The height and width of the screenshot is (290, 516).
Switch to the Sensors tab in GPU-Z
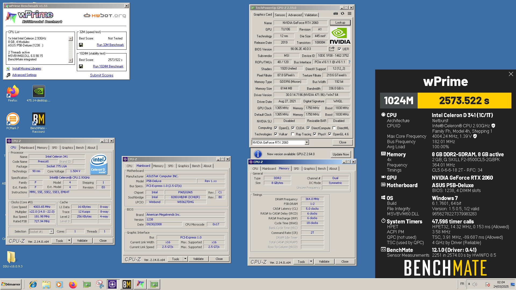pyautogui.click(x=280, y=15)
